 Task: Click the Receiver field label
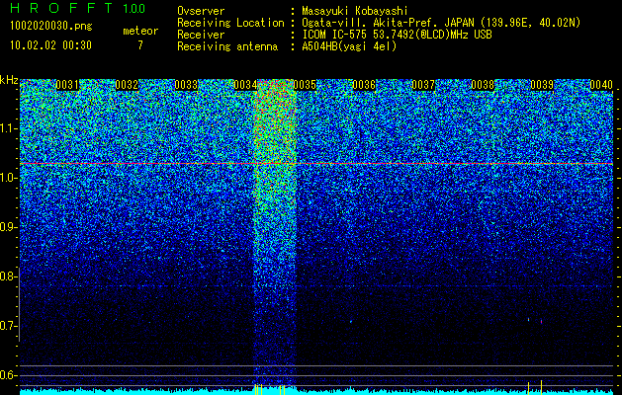[201, 35]
